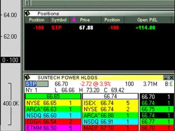Sort by the Open P&L column header
This screenshot has height=131, width=175.
click(x=147, y=20)
